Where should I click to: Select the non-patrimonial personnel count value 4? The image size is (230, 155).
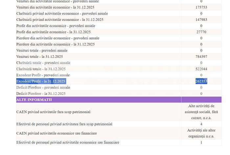tap(201, 124)
